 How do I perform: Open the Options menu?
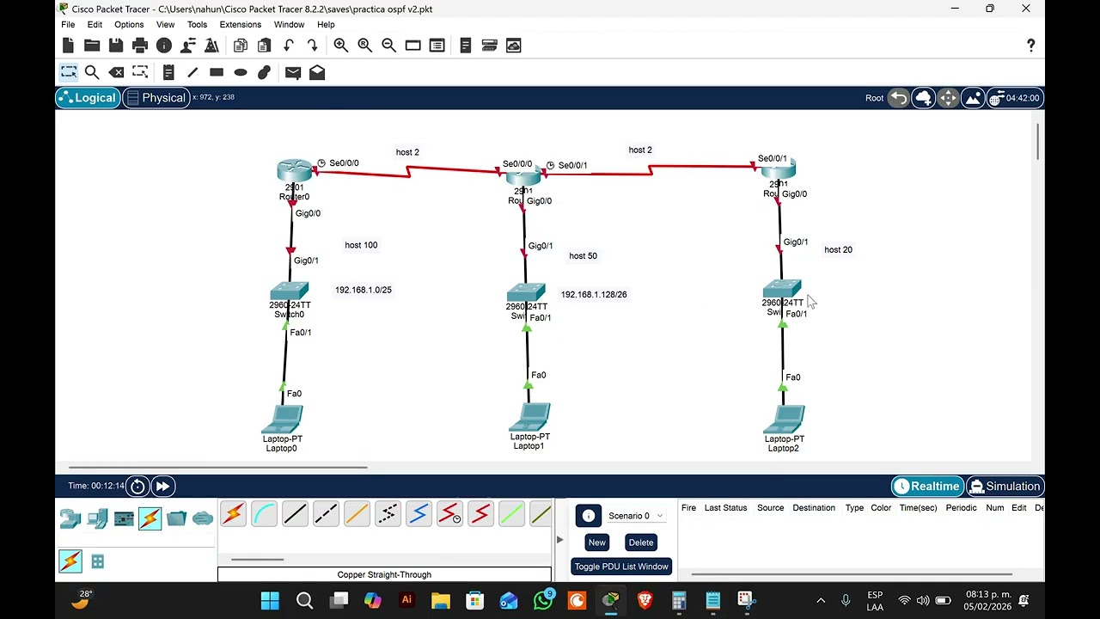coord(129,25)
